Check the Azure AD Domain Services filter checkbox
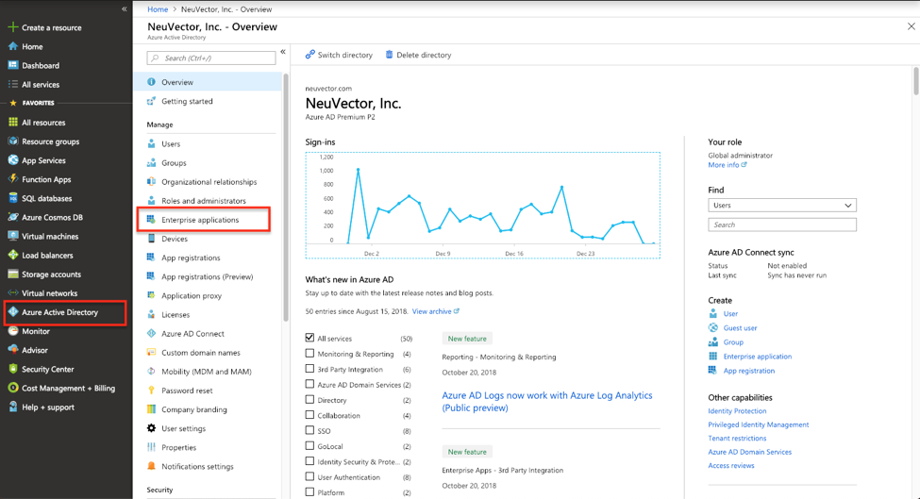Image resolution: width=920 pixels, height=499 pixels. pyautogui.click(x=309, y=384)
